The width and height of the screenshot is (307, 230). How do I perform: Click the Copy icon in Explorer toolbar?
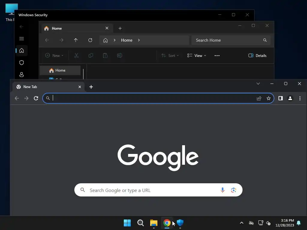pyautogui.click(x=91, y=55)
